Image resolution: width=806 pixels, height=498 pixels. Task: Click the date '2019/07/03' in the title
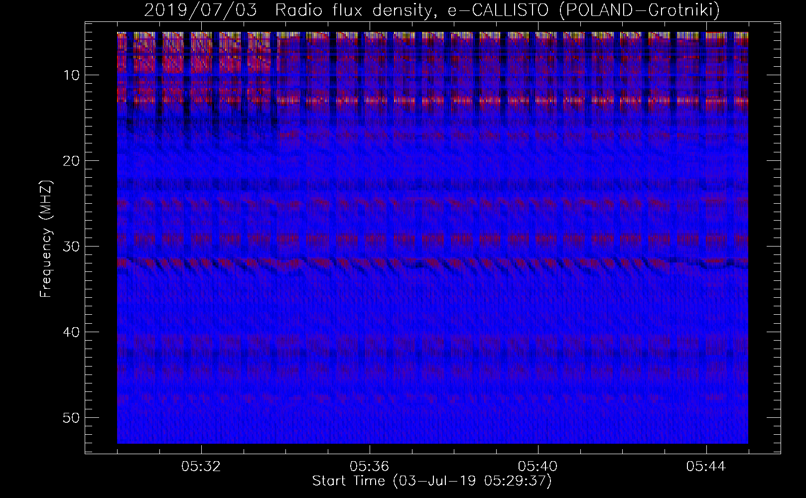(x=201, y=10)
